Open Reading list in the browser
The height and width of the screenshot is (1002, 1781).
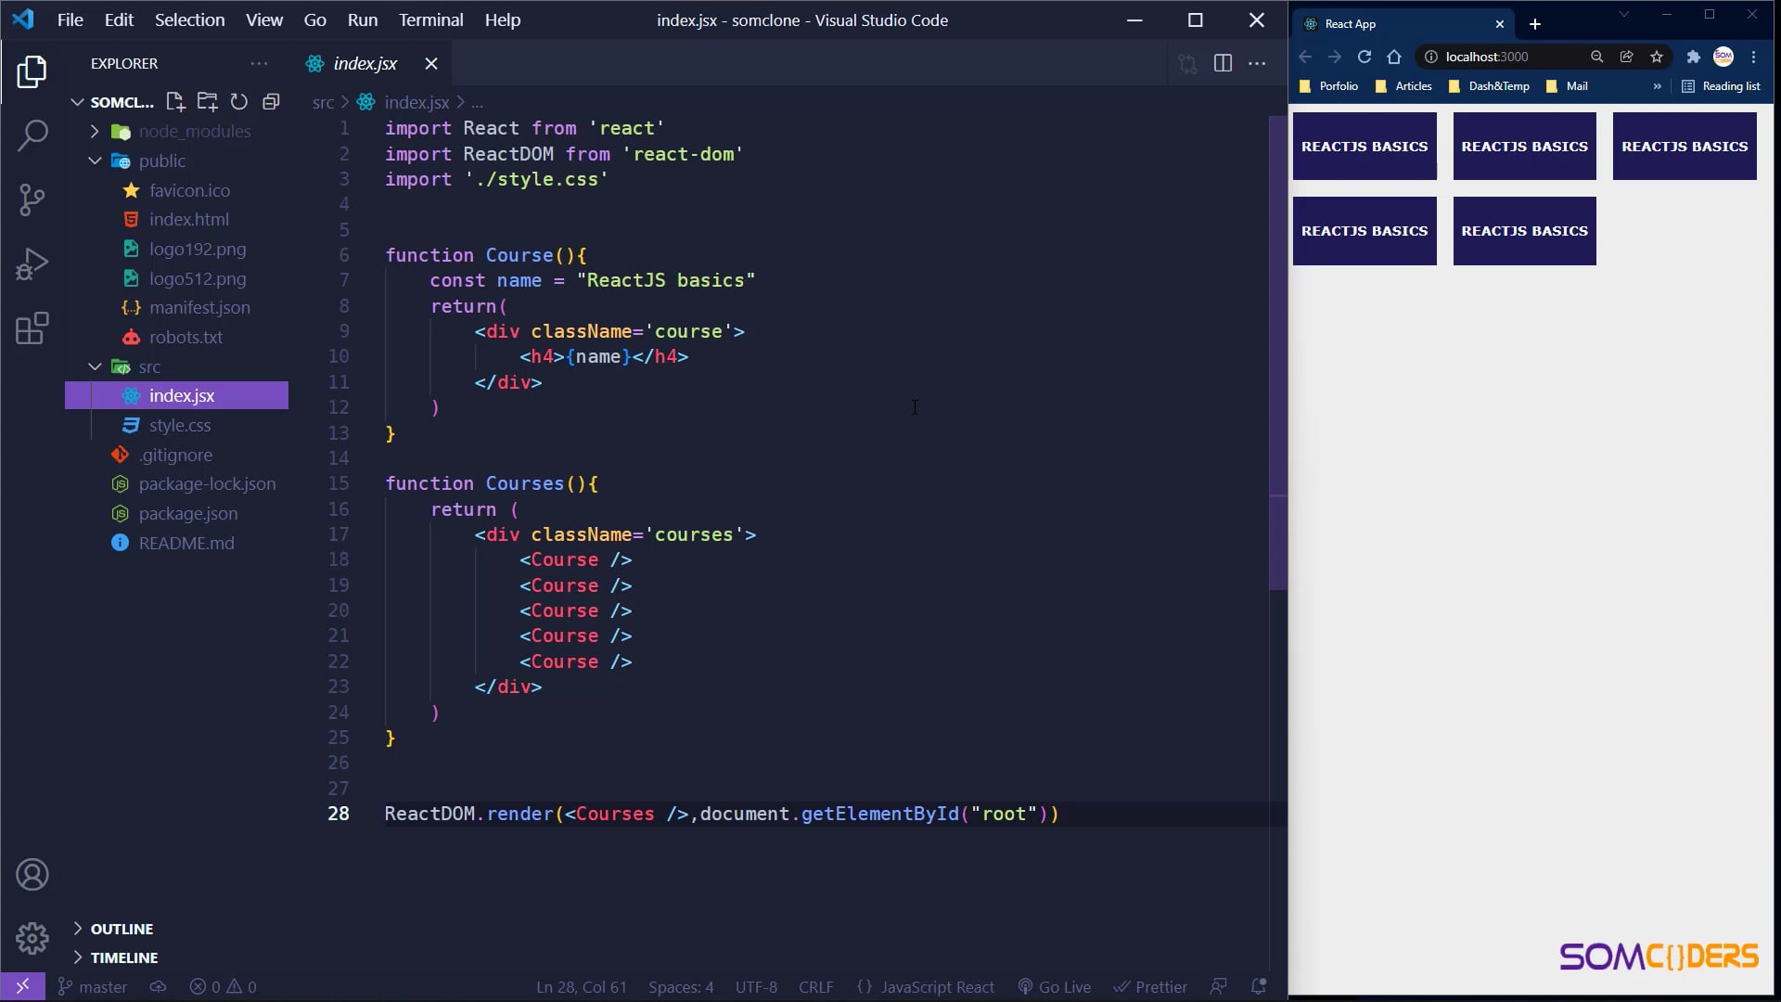coord(1721,85)
